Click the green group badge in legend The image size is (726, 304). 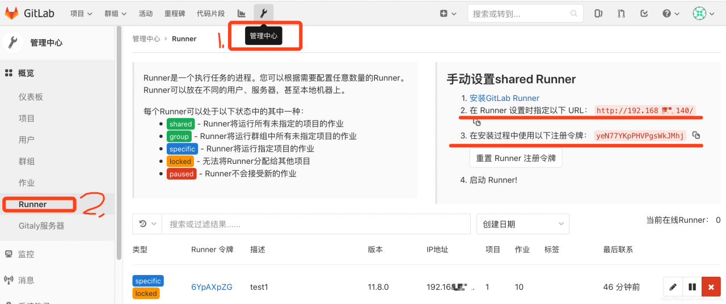coord(179,137)
